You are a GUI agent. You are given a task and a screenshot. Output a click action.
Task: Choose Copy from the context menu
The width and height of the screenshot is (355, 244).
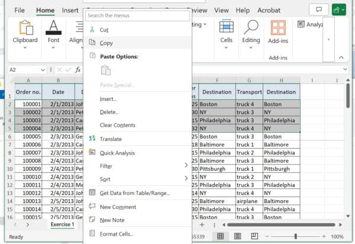tap(138, 43)
